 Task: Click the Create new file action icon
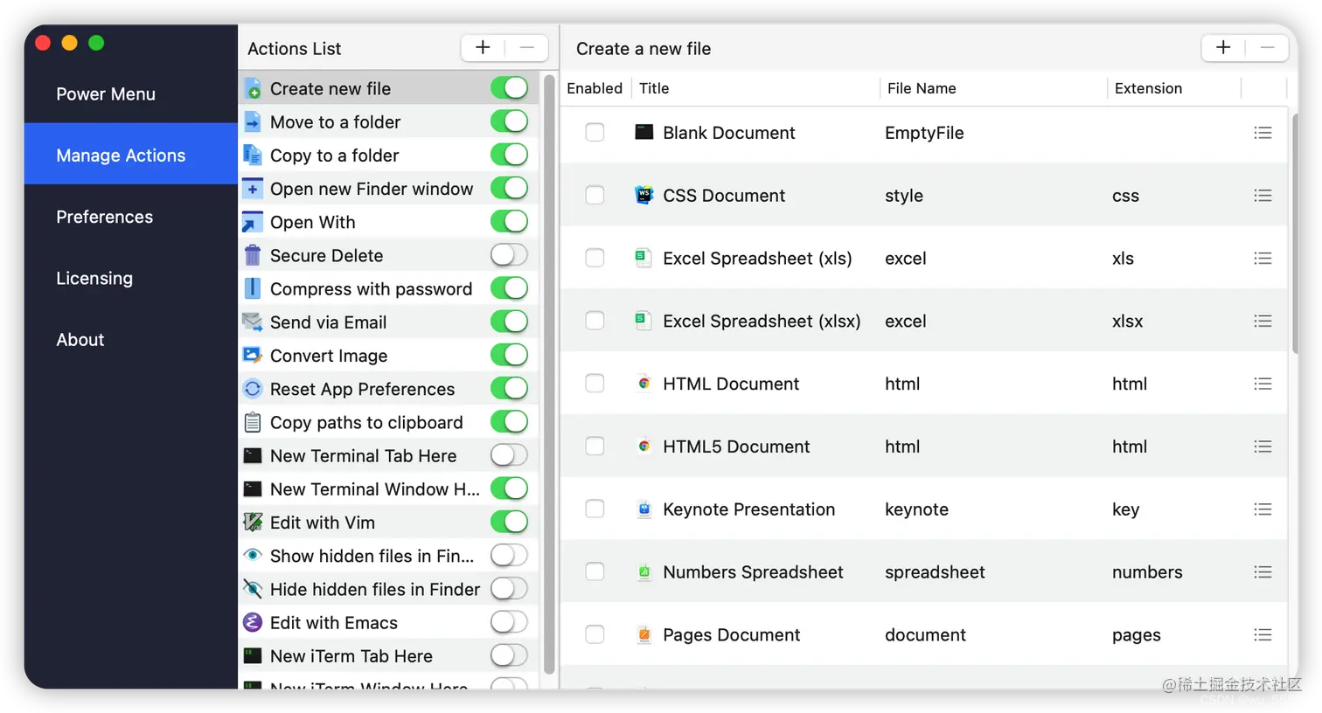(x=253, y=88)
